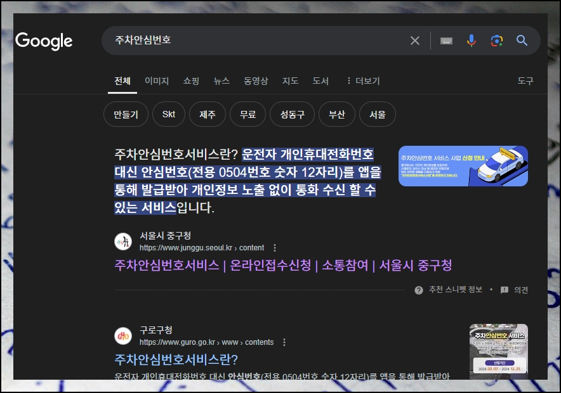The height and width of the screenshot is (393, 561).
Task: Click the 제주 filter chip
Action: (208, 114)
